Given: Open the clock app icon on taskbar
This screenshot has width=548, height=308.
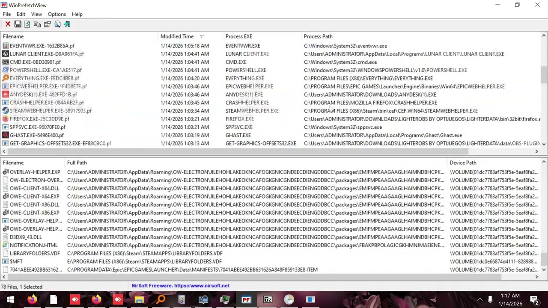Looking at the screenshot, I should click(289, 299).
